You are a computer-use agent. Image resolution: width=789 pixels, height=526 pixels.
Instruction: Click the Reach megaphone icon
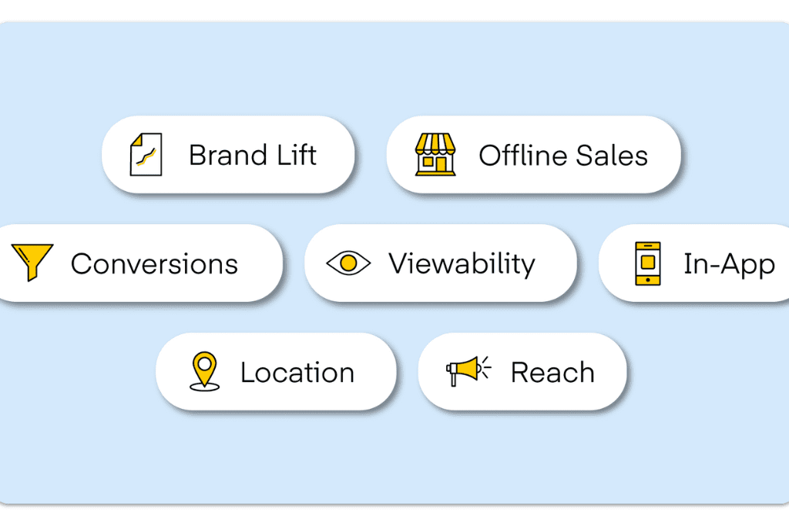tap(468, 371)
